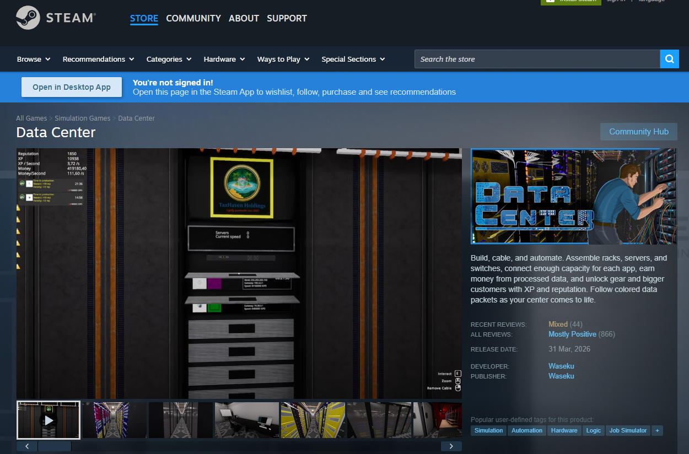
Task: Open the COMMUNITY menu item
Action: pos(193,18)
